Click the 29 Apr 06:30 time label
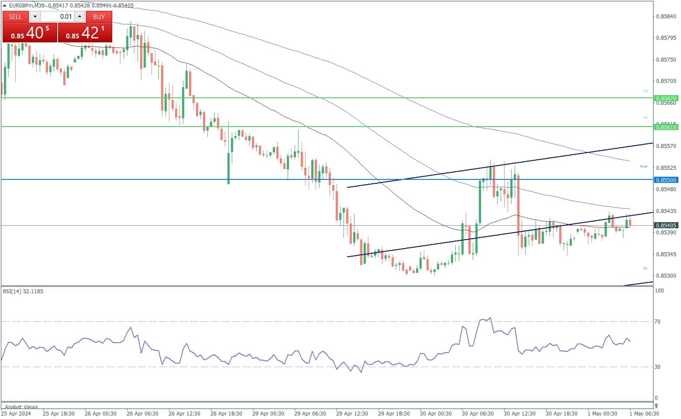Image resolution: width=681 pixels, height=419 pixels. point(310,414)
